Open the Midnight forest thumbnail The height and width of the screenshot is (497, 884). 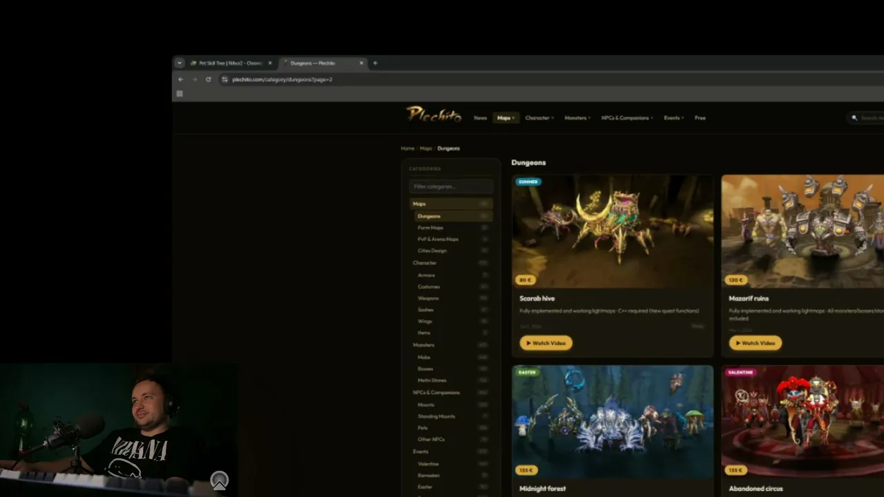pyautogui.click(x=613, y=422)
